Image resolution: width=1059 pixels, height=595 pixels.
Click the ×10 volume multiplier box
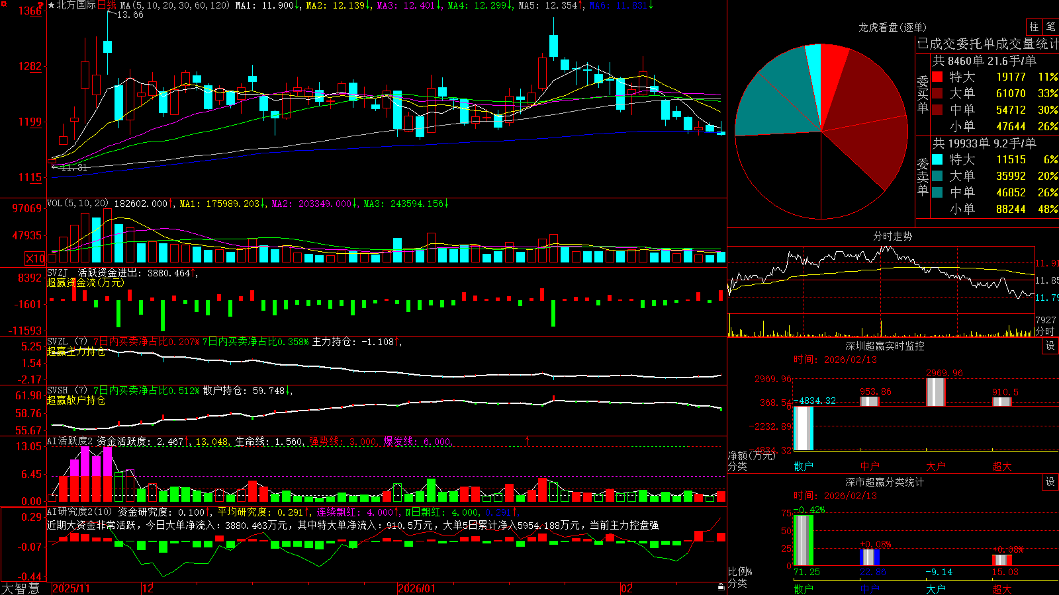[35, 258]
